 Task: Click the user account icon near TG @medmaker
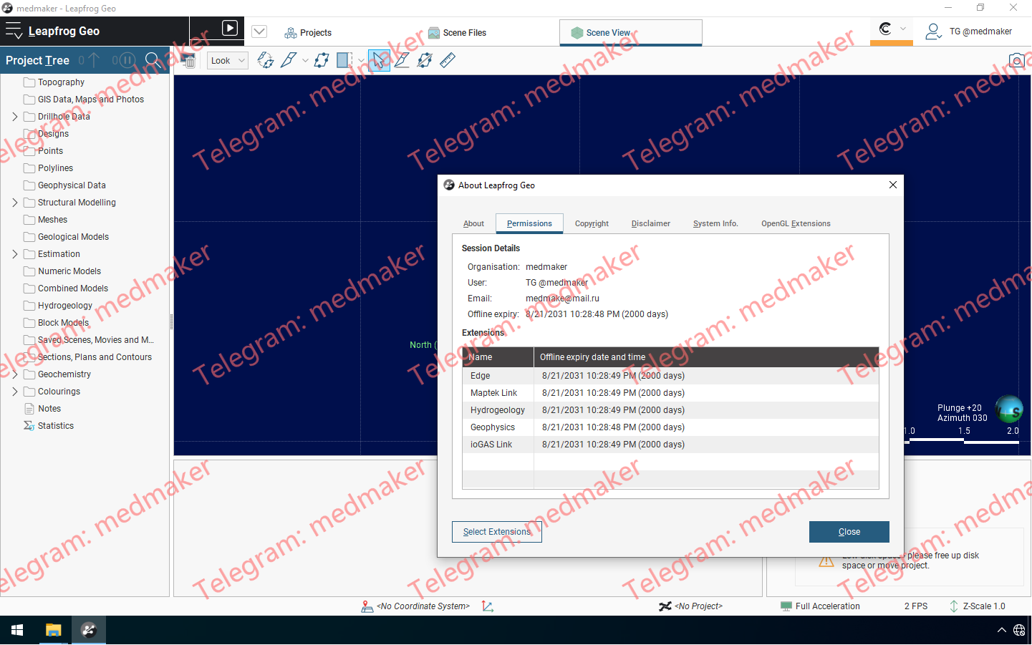[932, 31]
